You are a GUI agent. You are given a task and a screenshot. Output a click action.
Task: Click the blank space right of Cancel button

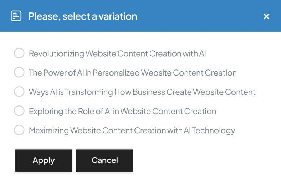click(200, 160)
